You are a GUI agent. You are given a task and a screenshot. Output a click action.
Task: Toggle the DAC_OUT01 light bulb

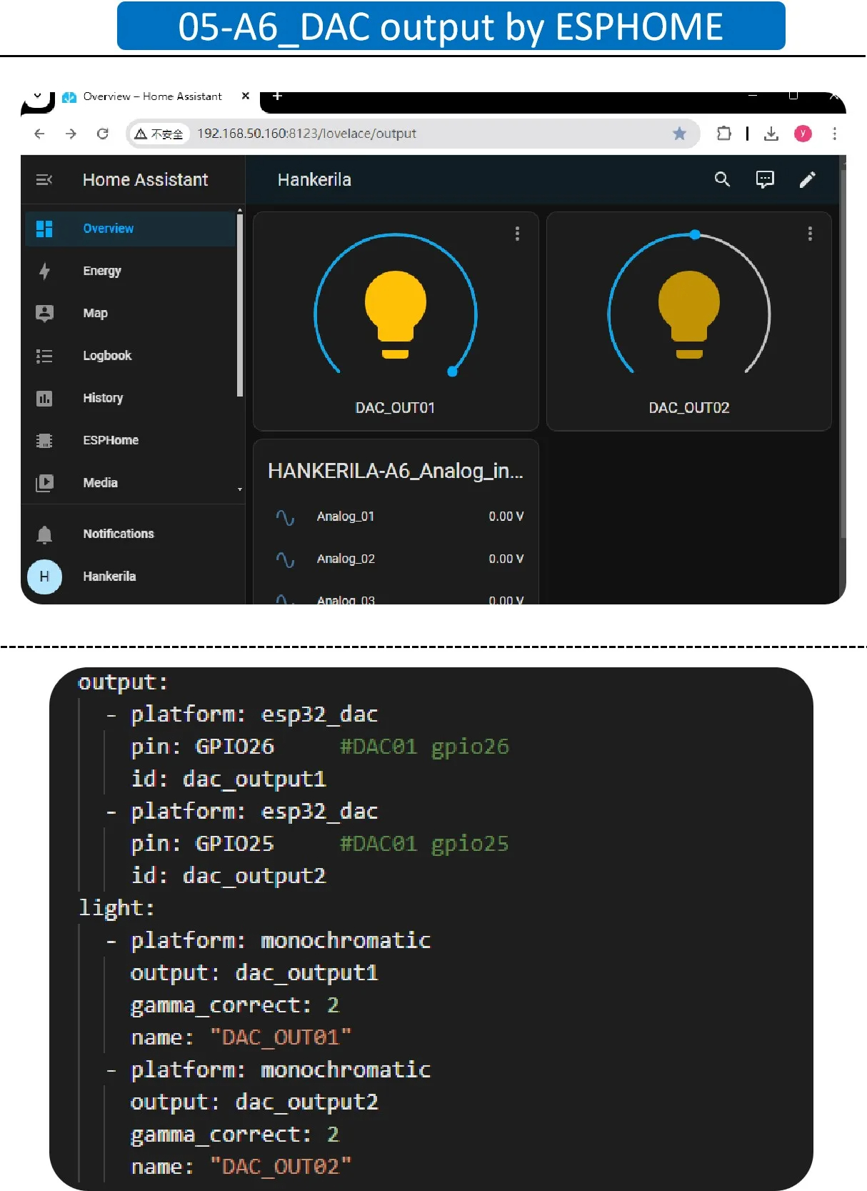coord(395,314)
